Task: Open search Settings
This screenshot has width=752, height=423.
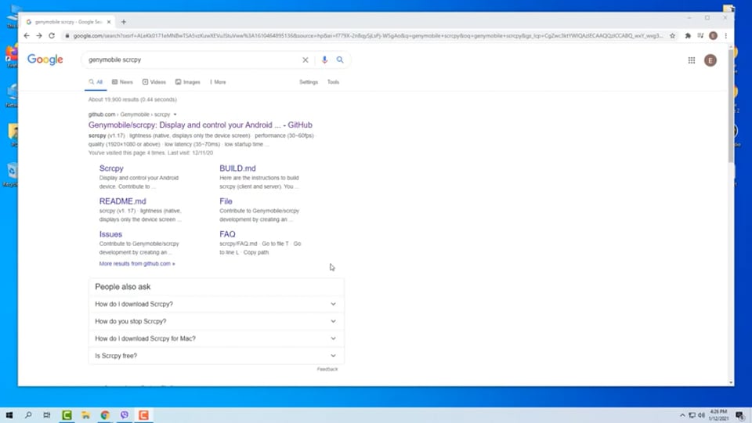Action: [x=309, y=82]
